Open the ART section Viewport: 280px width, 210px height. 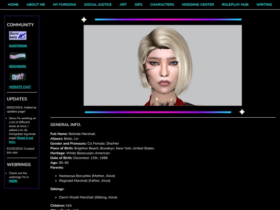coord(123,5)
